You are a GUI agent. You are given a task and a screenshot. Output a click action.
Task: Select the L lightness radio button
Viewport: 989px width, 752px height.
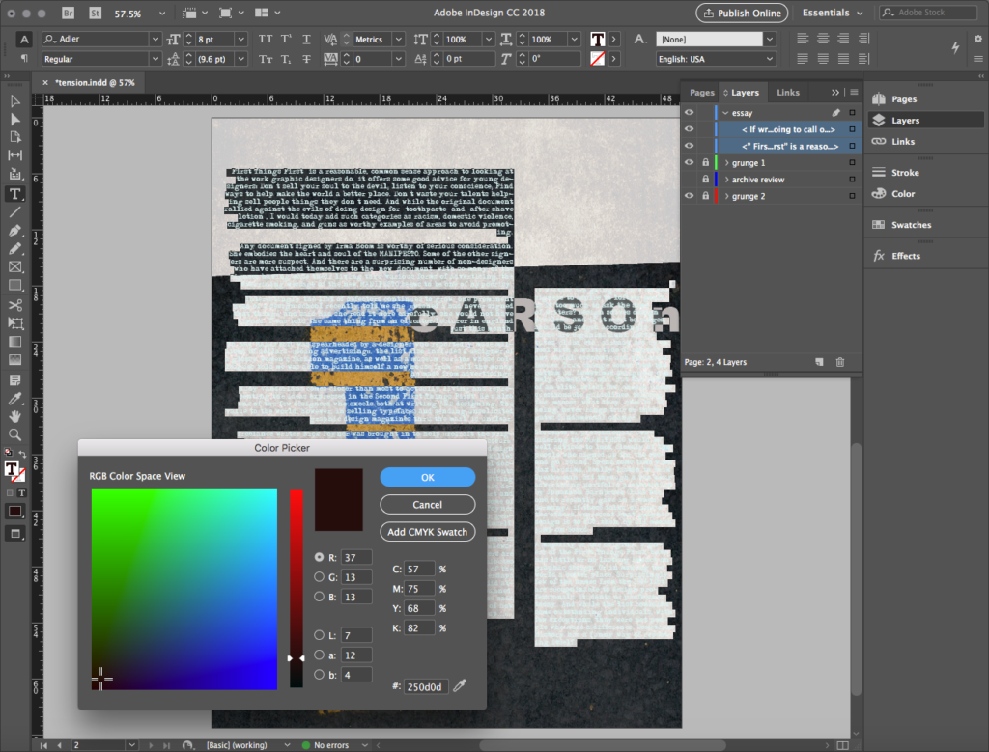(320, 634)
